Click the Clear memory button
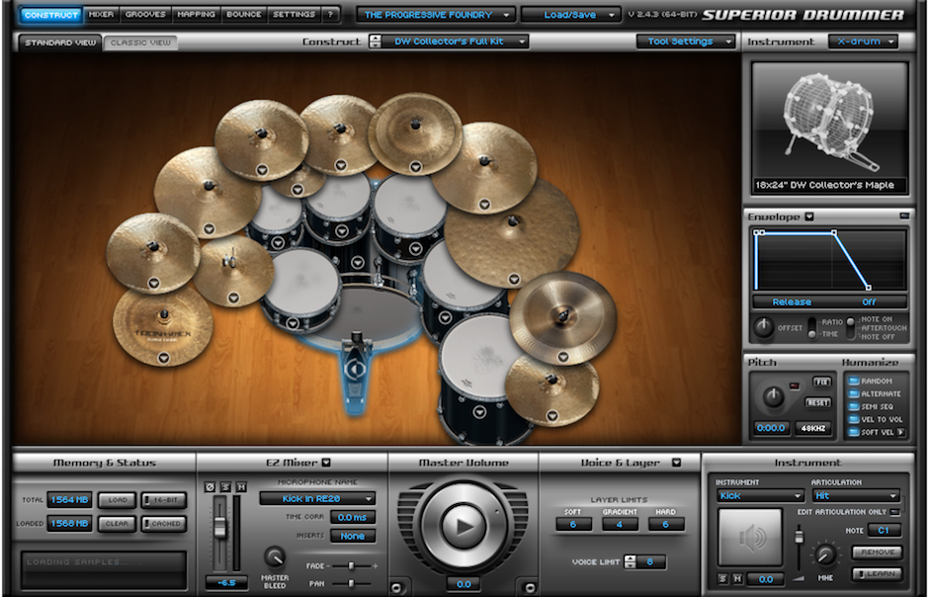Image resolution: width=929 pixels, height=597 pixels. click(118, 524)
